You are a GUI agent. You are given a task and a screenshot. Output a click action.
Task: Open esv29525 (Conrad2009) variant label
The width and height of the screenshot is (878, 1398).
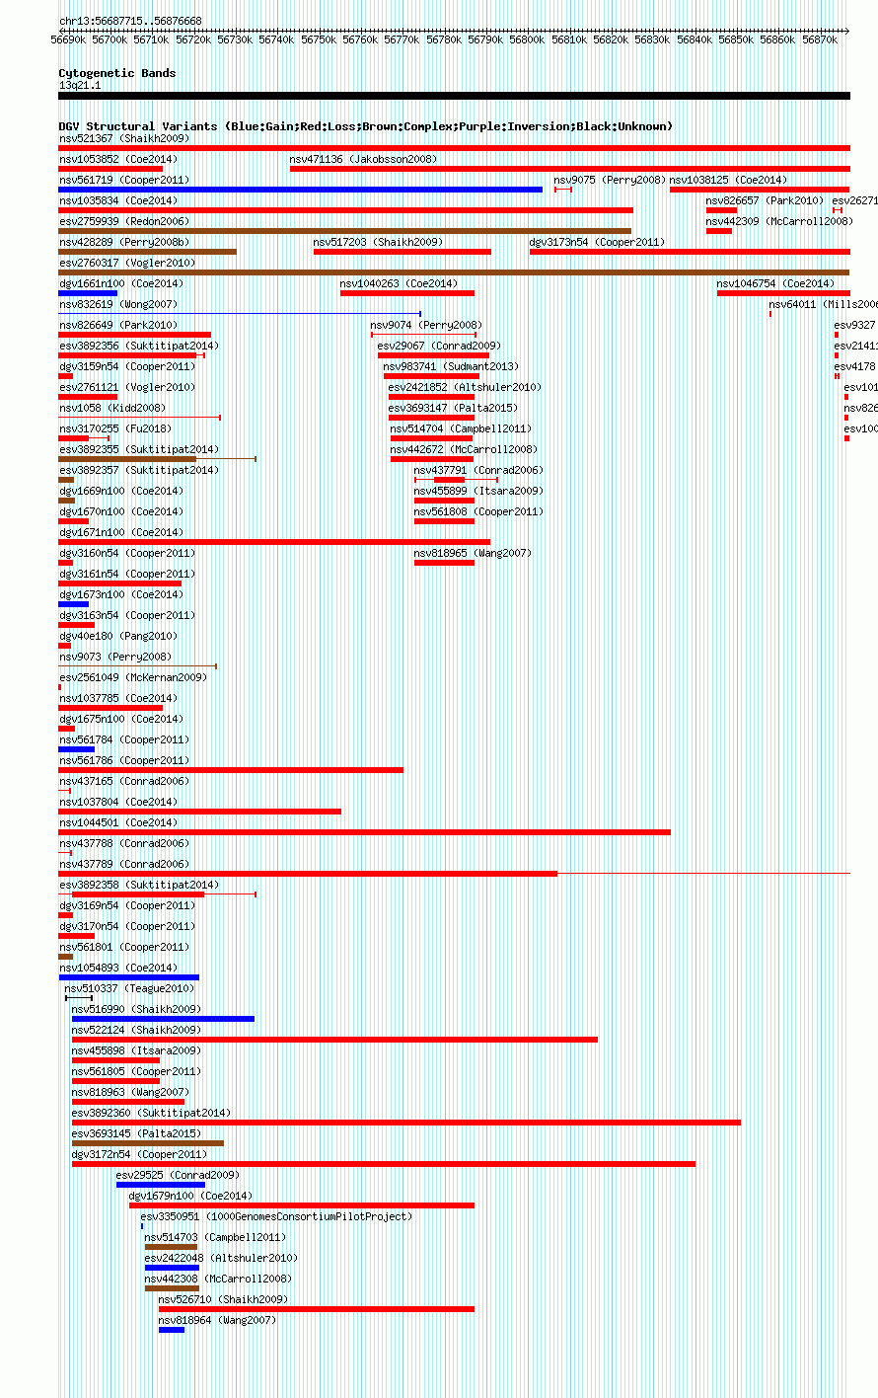tap(178, 1175)
